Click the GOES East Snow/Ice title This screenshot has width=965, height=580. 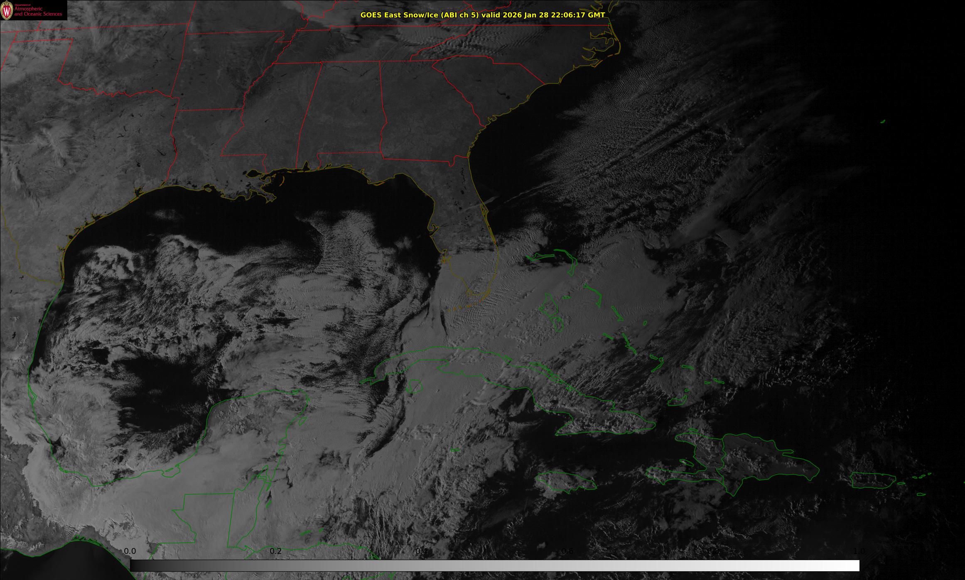pos(482,15)
